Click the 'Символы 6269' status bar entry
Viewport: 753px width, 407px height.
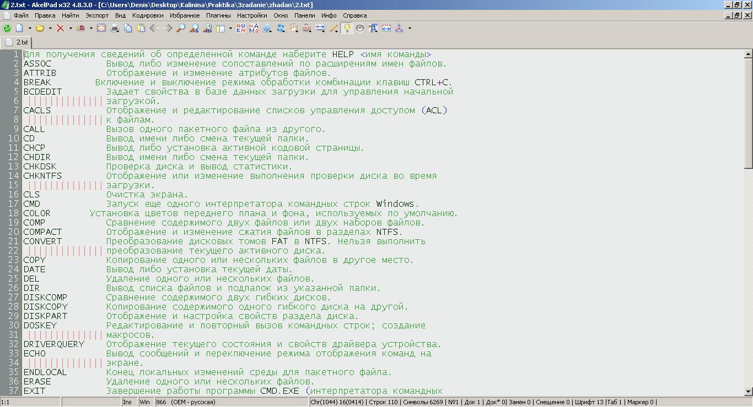pos(422,402)
